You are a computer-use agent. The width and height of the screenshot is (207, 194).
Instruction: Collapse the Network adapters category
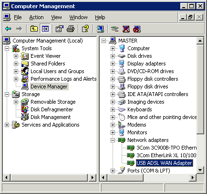[113, 140]
